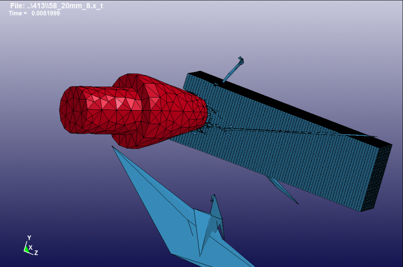Click the 'Time = 0.0051999' readout
Viewport: 403px width, 267px height.
(34, 13)
